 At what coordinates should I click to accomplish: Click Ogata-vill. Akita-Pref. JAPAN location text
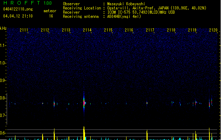(157, 8)
